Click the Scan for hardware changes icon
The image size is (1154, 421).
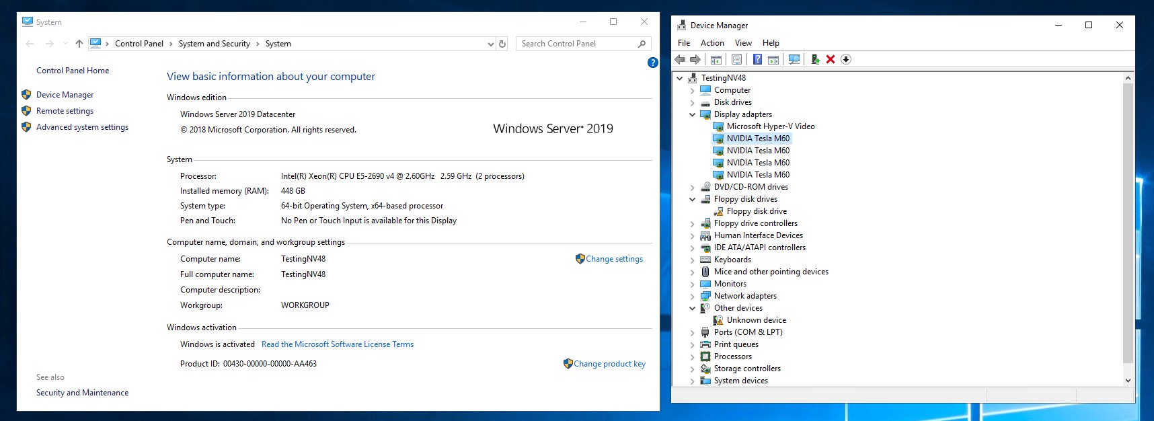794,59
